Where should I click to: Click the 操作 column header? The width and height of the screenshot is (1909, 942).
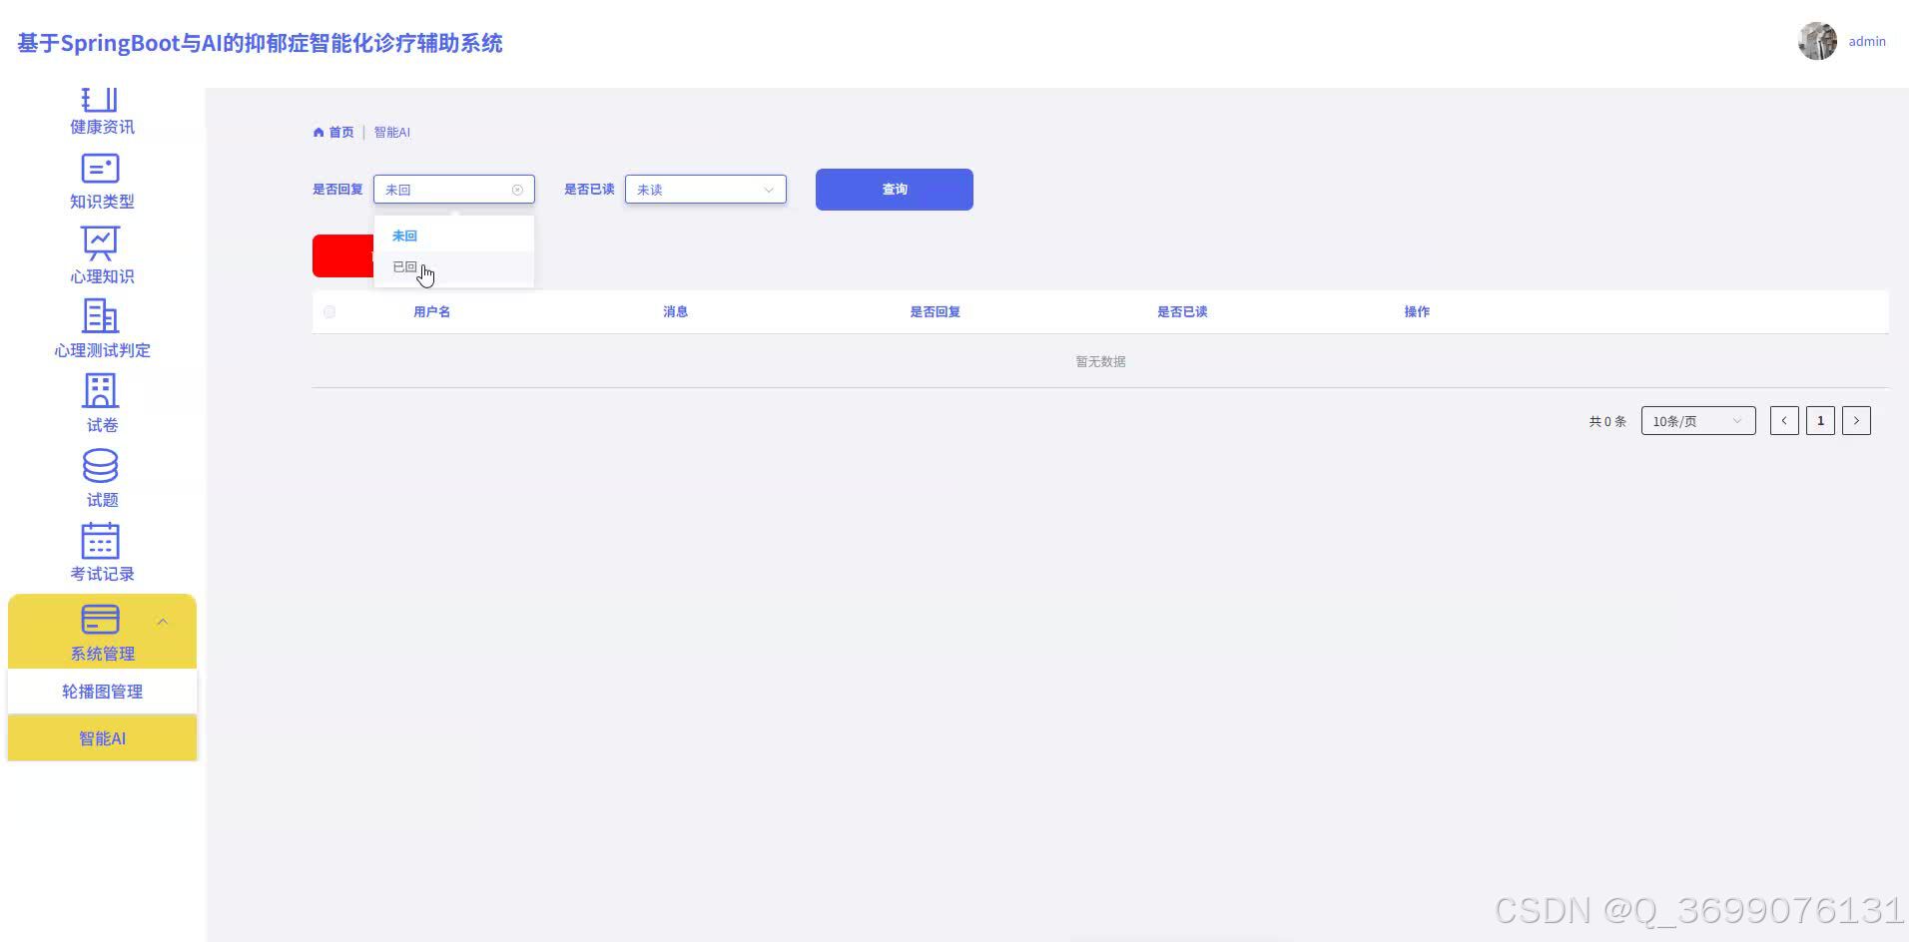click(1417, 312)
